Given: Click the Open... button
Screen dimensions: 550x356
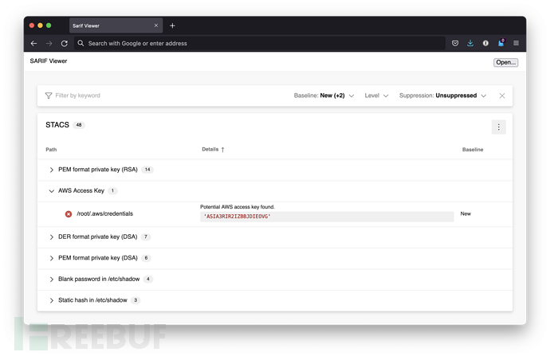Looking at the screenshot, I should (505, 62).
